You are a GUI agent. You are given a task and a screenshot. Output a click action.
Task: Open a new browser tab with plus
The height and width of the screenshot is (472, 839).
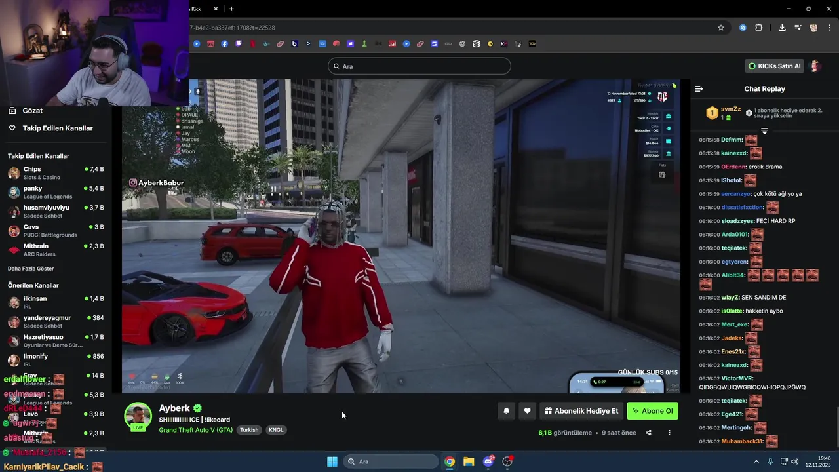(231, 9)
